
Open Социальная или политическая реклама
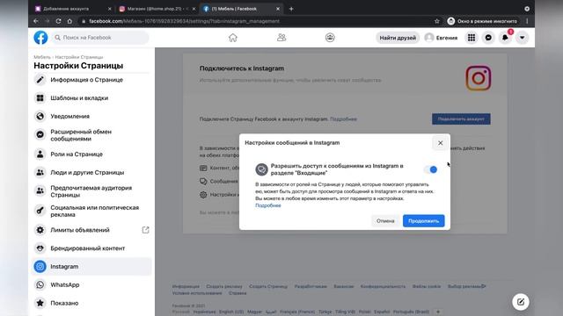click(x=91, y=211)
